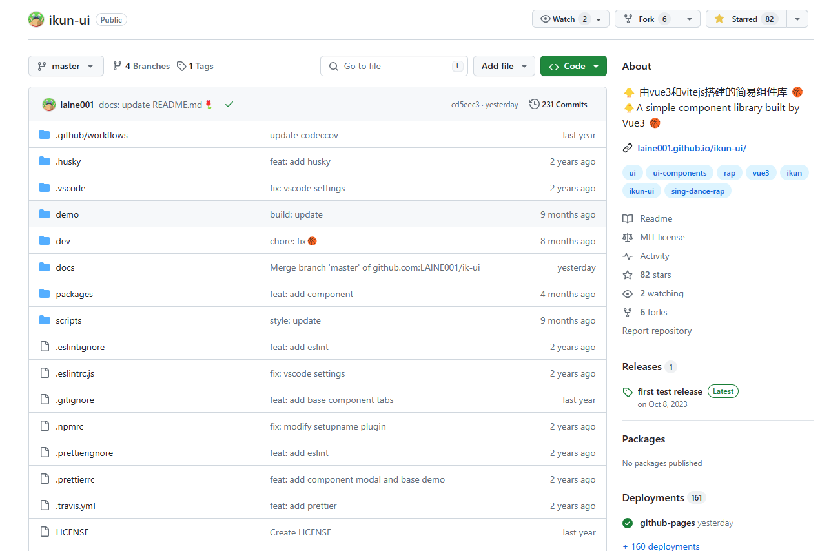Screen dimensions: 820x551
Task: Open the .npmrc file name
Action: pyautogui.click(x=70, y=426)
